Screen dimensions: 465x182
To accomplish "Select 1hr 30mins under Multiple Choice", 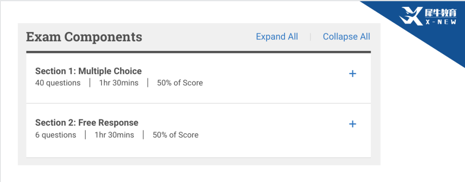I will (x=119, y=83).
